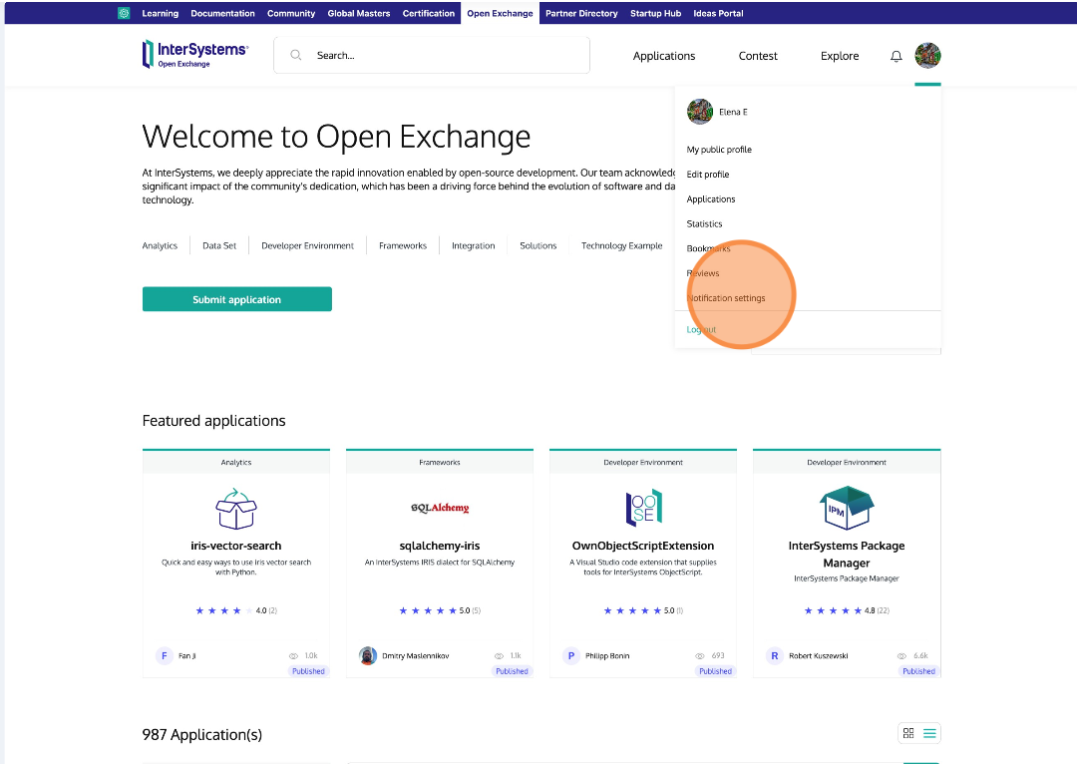The width and height of the screenshot is (1077, 764).
Task: Go to the Partner Directory tab
Action: pyautogui.click(x=581, y=13)
